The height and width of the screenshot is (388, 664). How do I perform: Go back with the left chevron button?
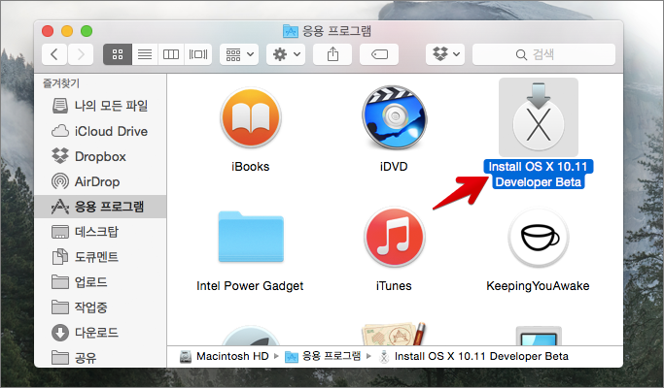pyautogui.click(x=54, y=54)
